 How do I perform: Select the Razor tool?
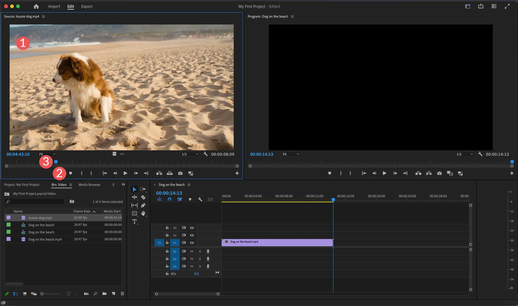click(143, 197)
